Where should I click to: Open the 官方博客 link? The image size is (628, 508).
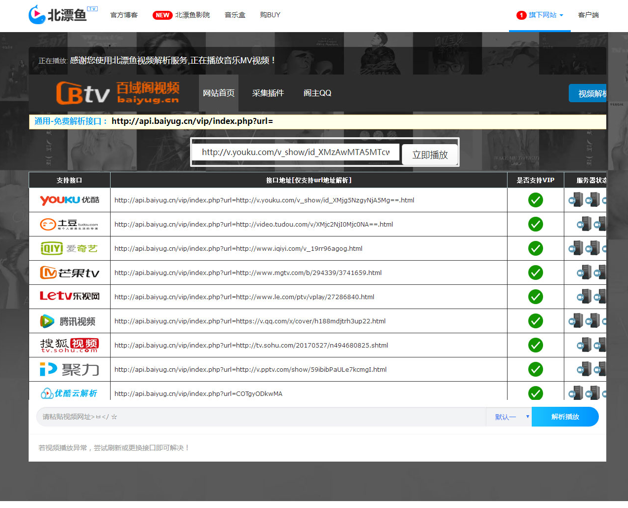(x=124, y=15)
